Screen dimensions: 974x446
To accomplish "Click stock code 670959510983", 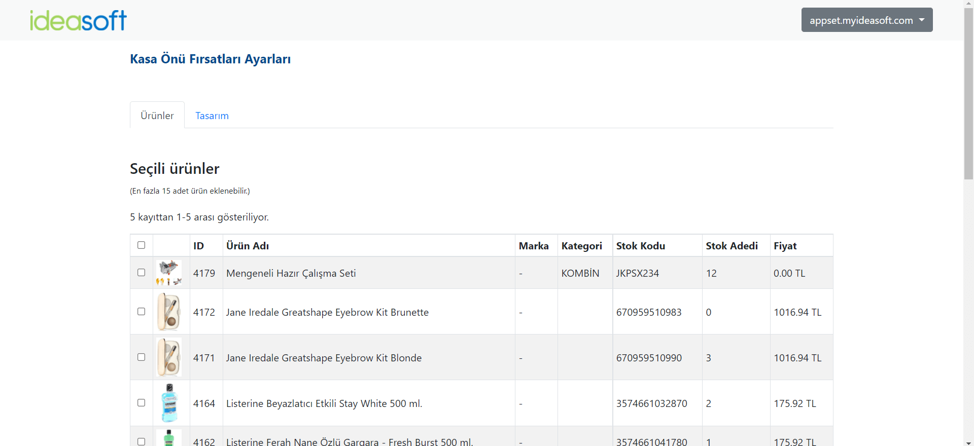I will (649, 312).
